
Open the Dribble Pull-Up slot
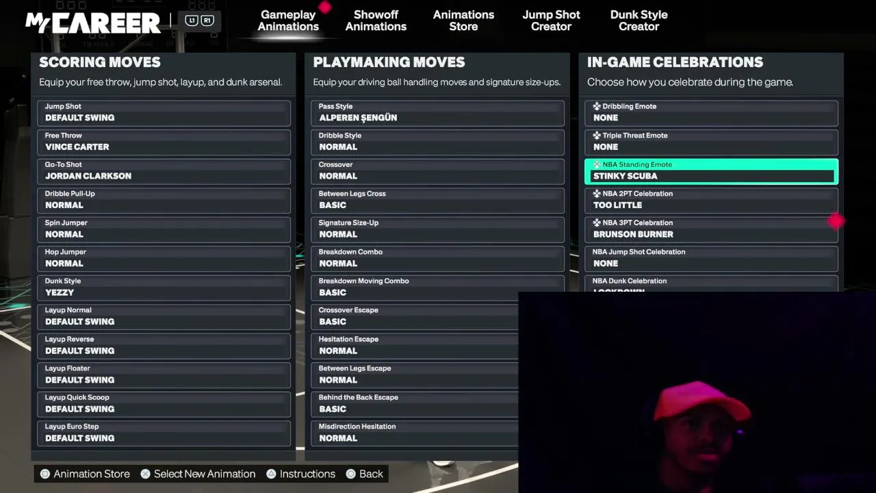[x=164, y=201]
